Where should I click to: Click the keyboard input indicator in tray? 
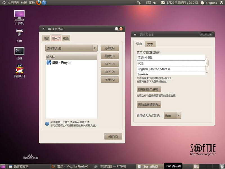(x=148, y=3)
